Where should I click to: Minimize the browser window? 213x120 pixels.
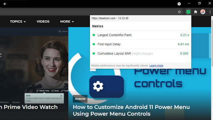(x=189, y=3)
